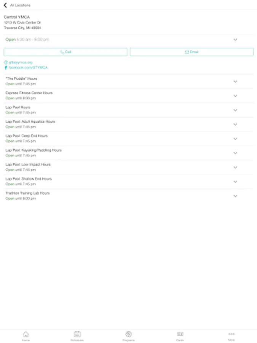Click the 1213 W Civic Center Dr address
Screen dimensions: 257x343
pos(22,22)
